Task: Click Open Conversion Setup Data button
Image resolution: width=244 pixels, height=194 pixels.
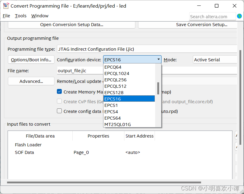Action: (x=71, y=25)
